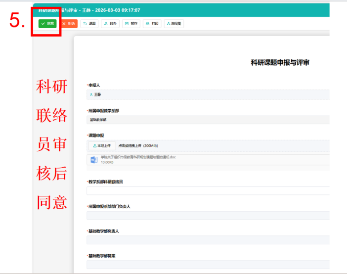Click the orange 拒绝 reject button
This screenshot has width=347, height=274.
(69, 23)
